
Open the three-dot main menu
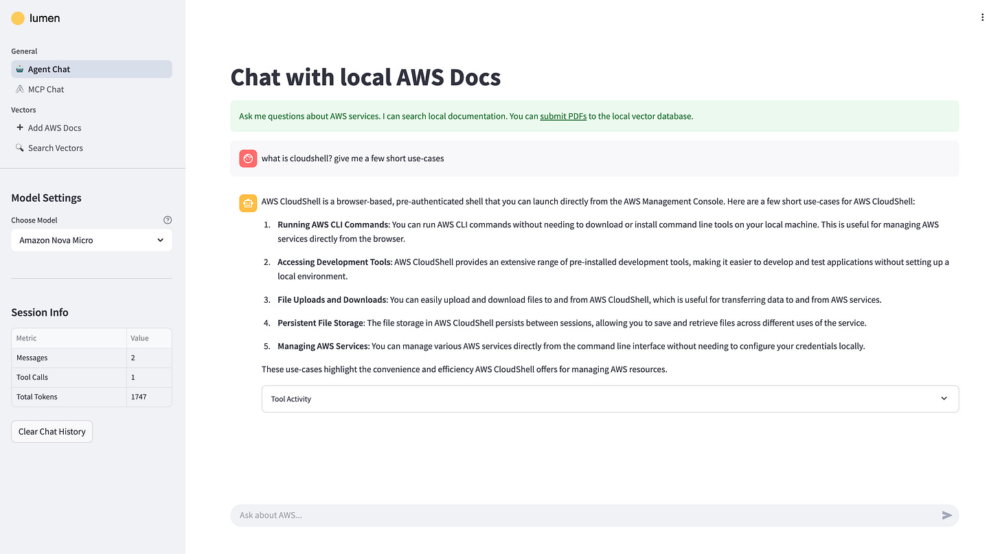(x=982, y=18)
